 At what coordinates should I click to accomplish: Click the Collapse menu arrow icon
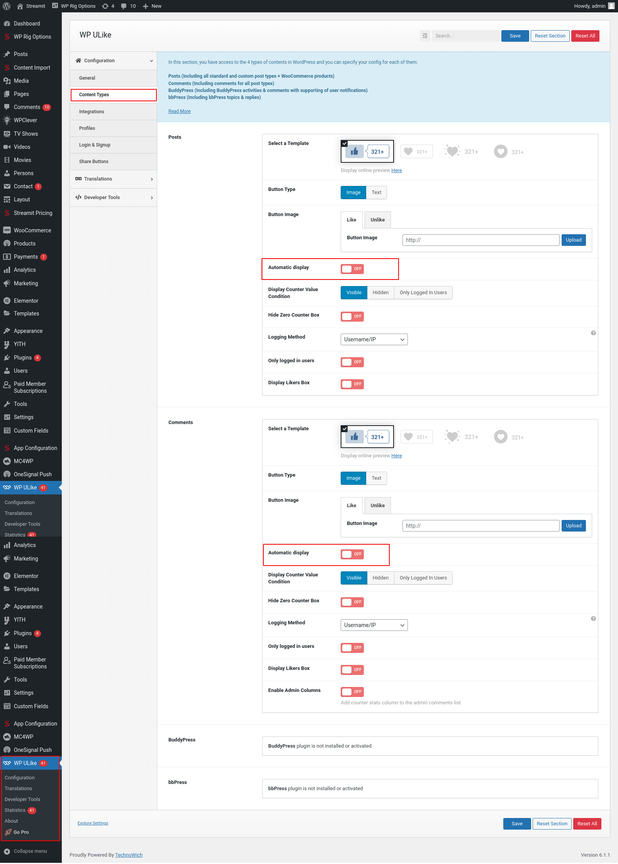click(x=7, y=851)
